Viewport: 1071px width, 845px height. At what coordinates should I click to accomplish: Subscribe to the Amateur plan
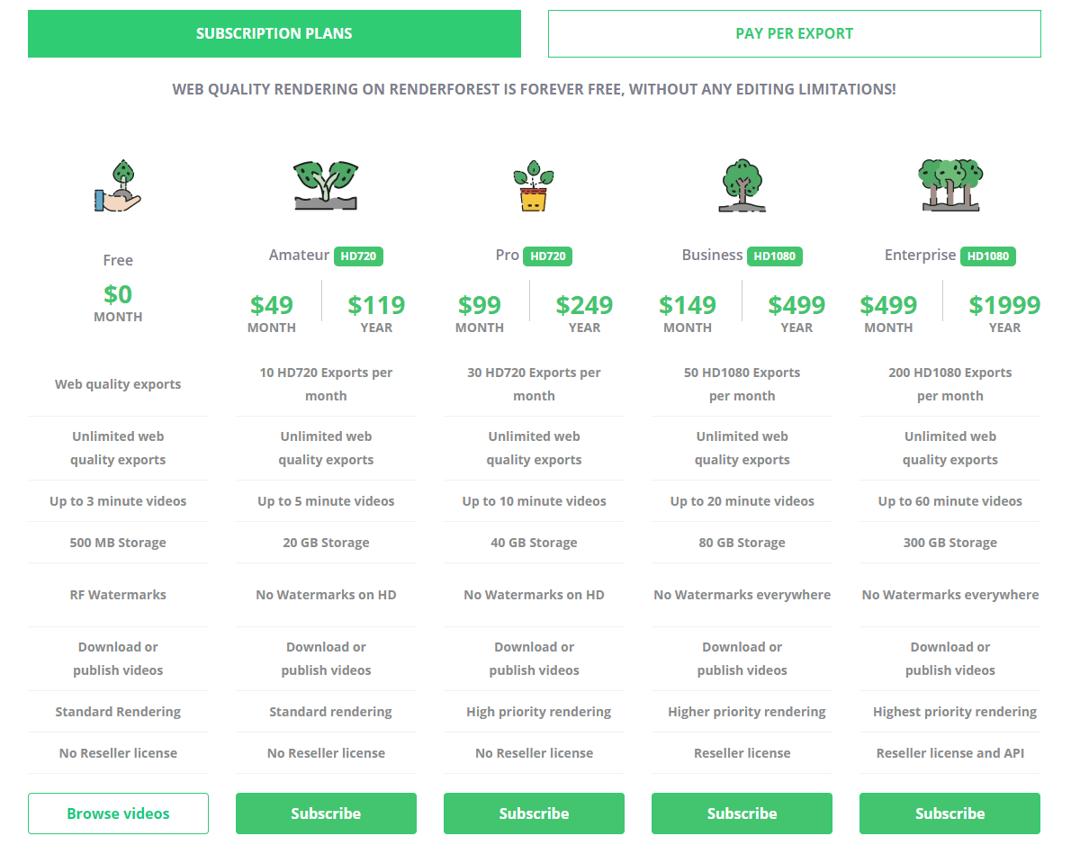click(326, 814)
